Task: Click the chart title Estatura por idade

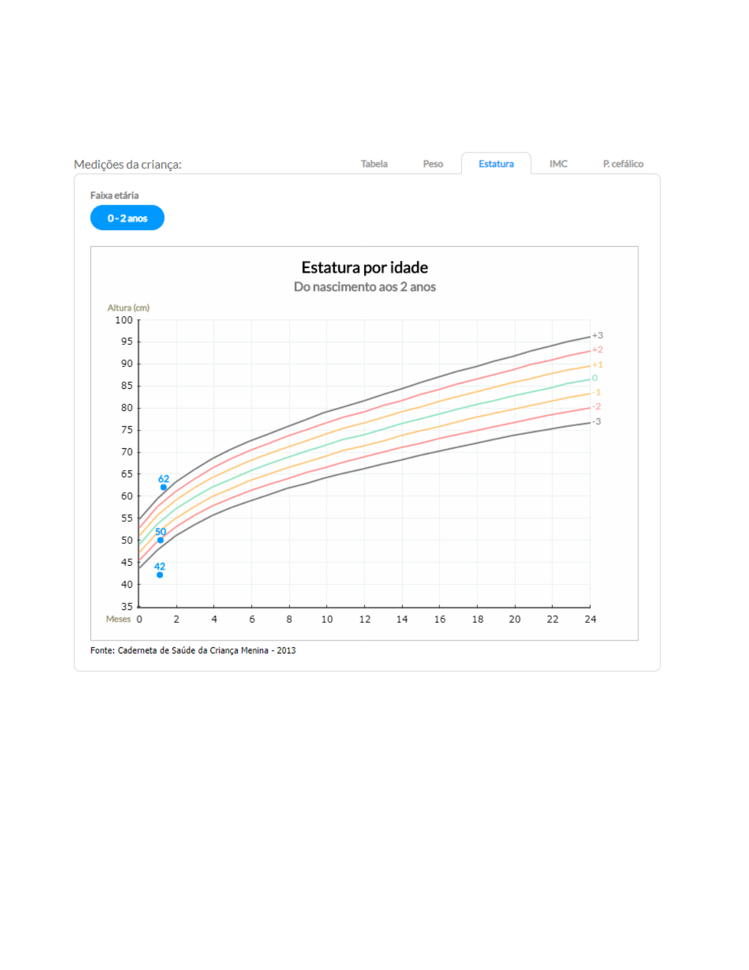Action: point(365,268)
